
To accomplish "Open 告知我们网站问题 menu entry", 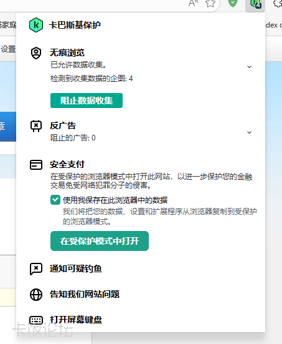I will pyautogui.click(x=85, y=294).
